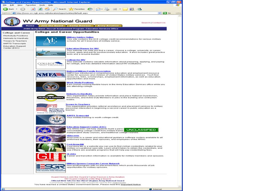This screenshot has width=255, height=191.
Task: Click the Go button
Action: pyautogui.click(x=167, y=13)
